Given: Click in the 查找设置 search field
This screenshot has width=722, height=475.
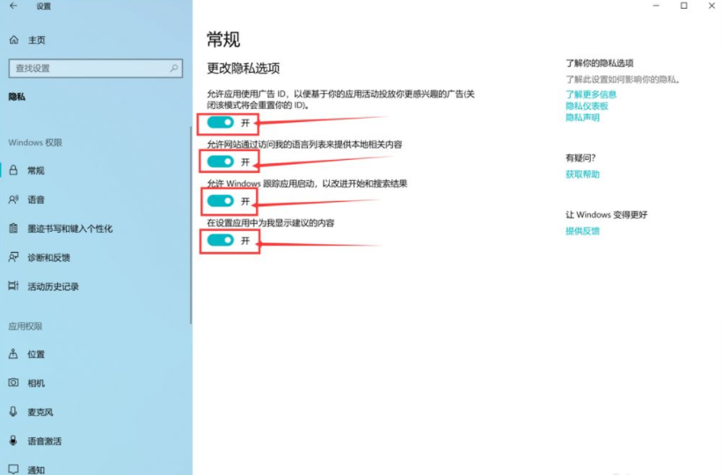Looking at the screenshot, I should (88, 68).
